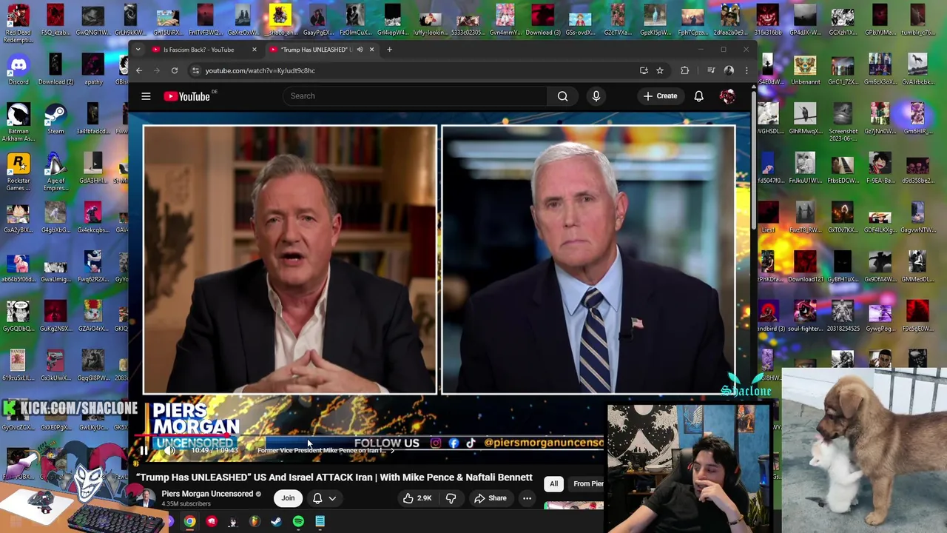Open Steam from the taskbar
The height and width of the screenshot is (533, 947).
coord(276,522)
